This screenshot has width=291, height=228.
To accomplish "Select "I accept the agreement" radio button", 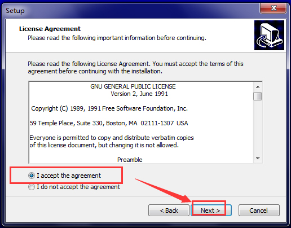I will click(x=32, y=176).
